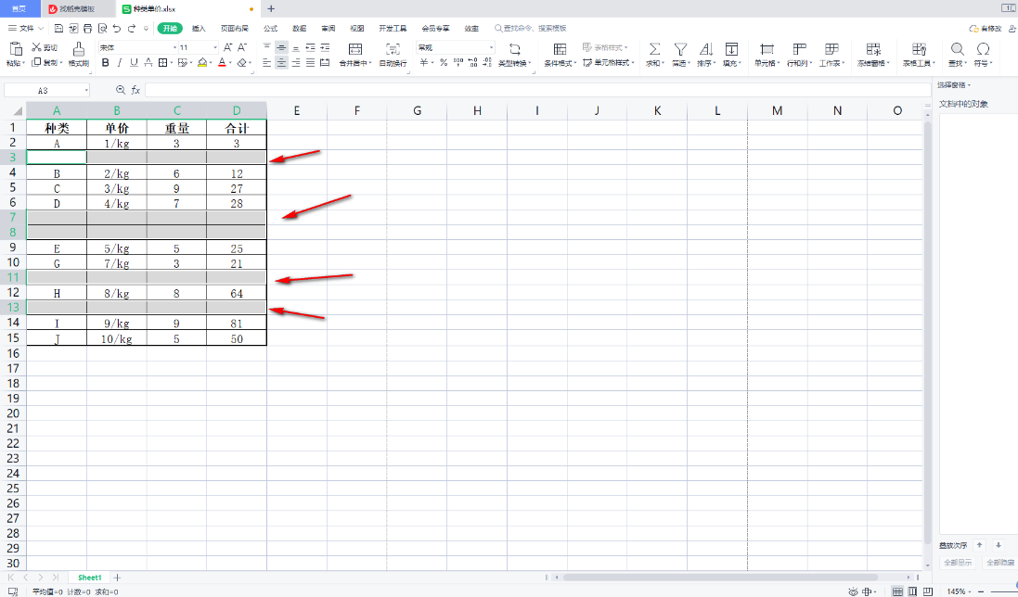Switch to the Sheet1 worksheet tab
The height and width of the screenshot is (597, 1018).
click(x=90, y=578)
